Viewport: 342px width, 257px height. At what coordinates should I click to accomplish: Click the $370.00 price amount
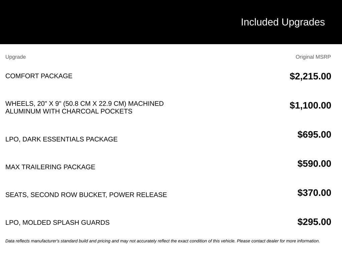click(x=314, y=192)
